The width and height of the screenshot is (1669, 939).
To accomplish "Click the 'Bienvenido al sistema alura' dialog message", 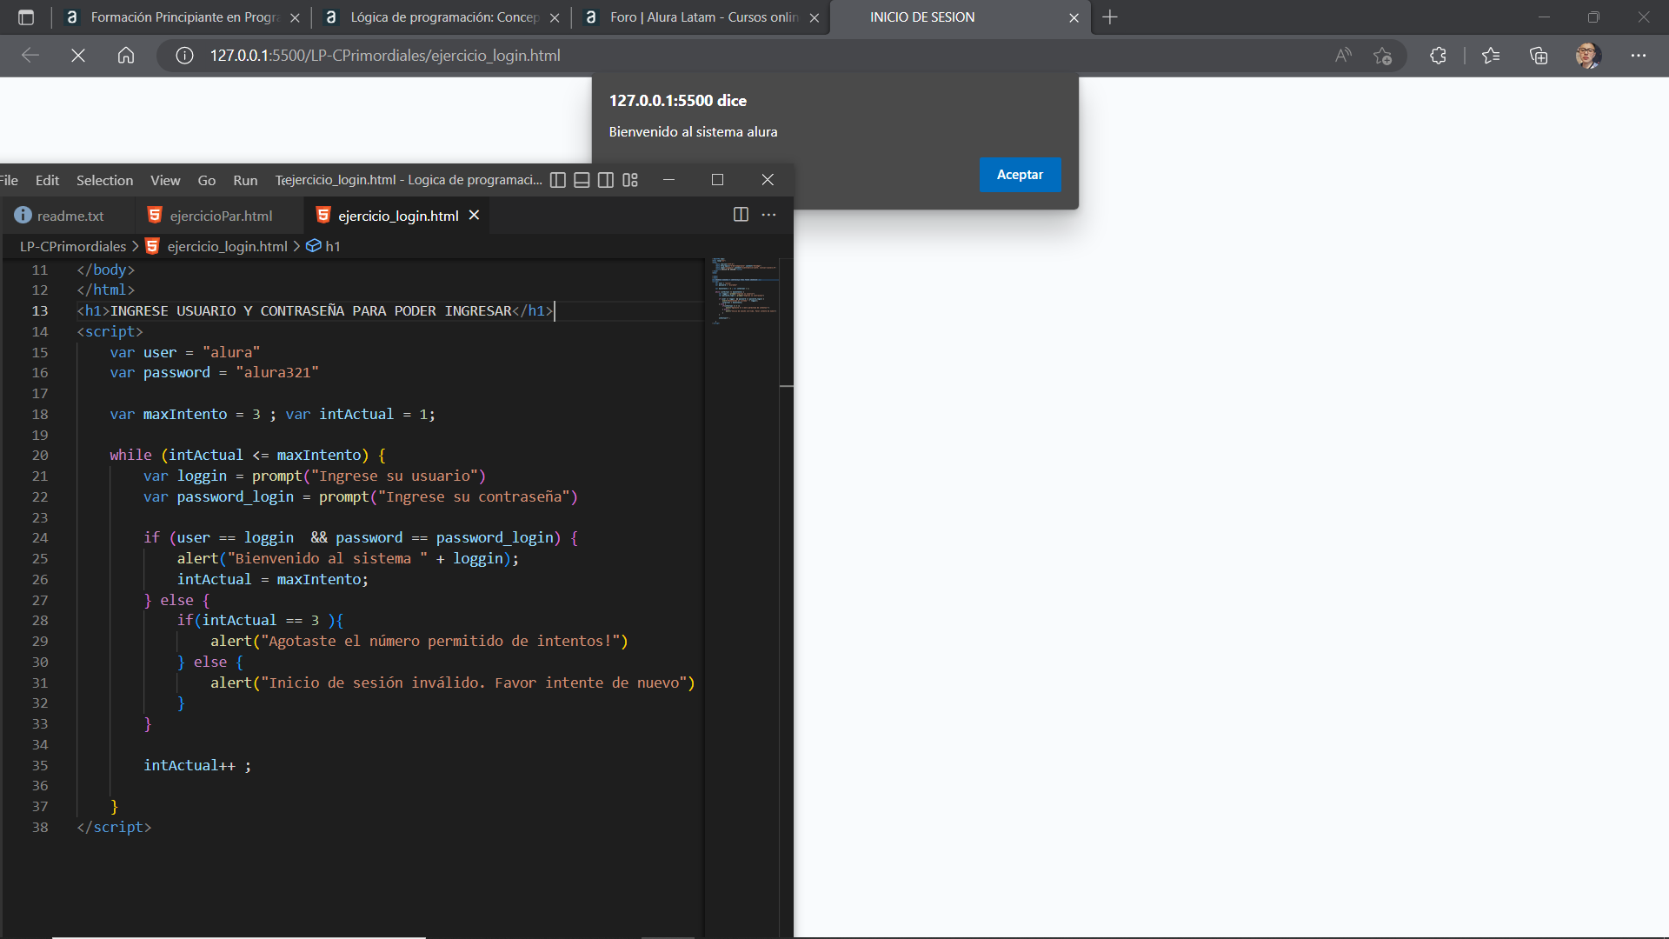I will pos(693,132).
